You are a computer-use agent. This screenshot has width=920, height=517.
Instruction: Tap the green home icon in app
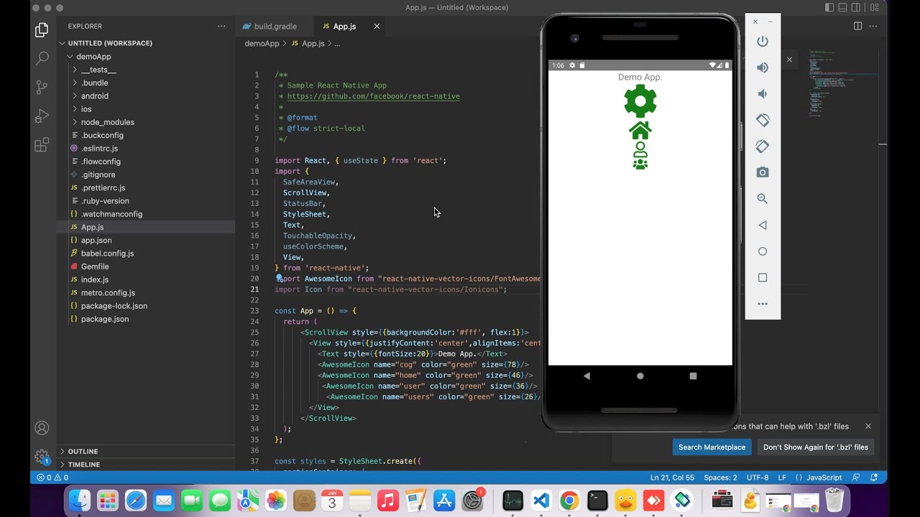pos(640,131)
